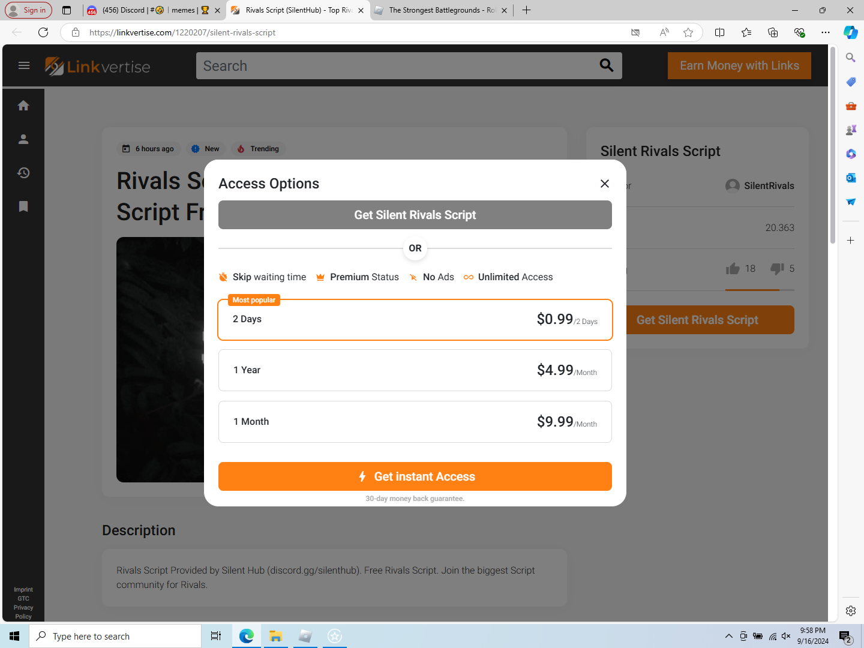Show hidden system tray icons
The height and width of the screenshot is (648, 864).
pos(728,636)
